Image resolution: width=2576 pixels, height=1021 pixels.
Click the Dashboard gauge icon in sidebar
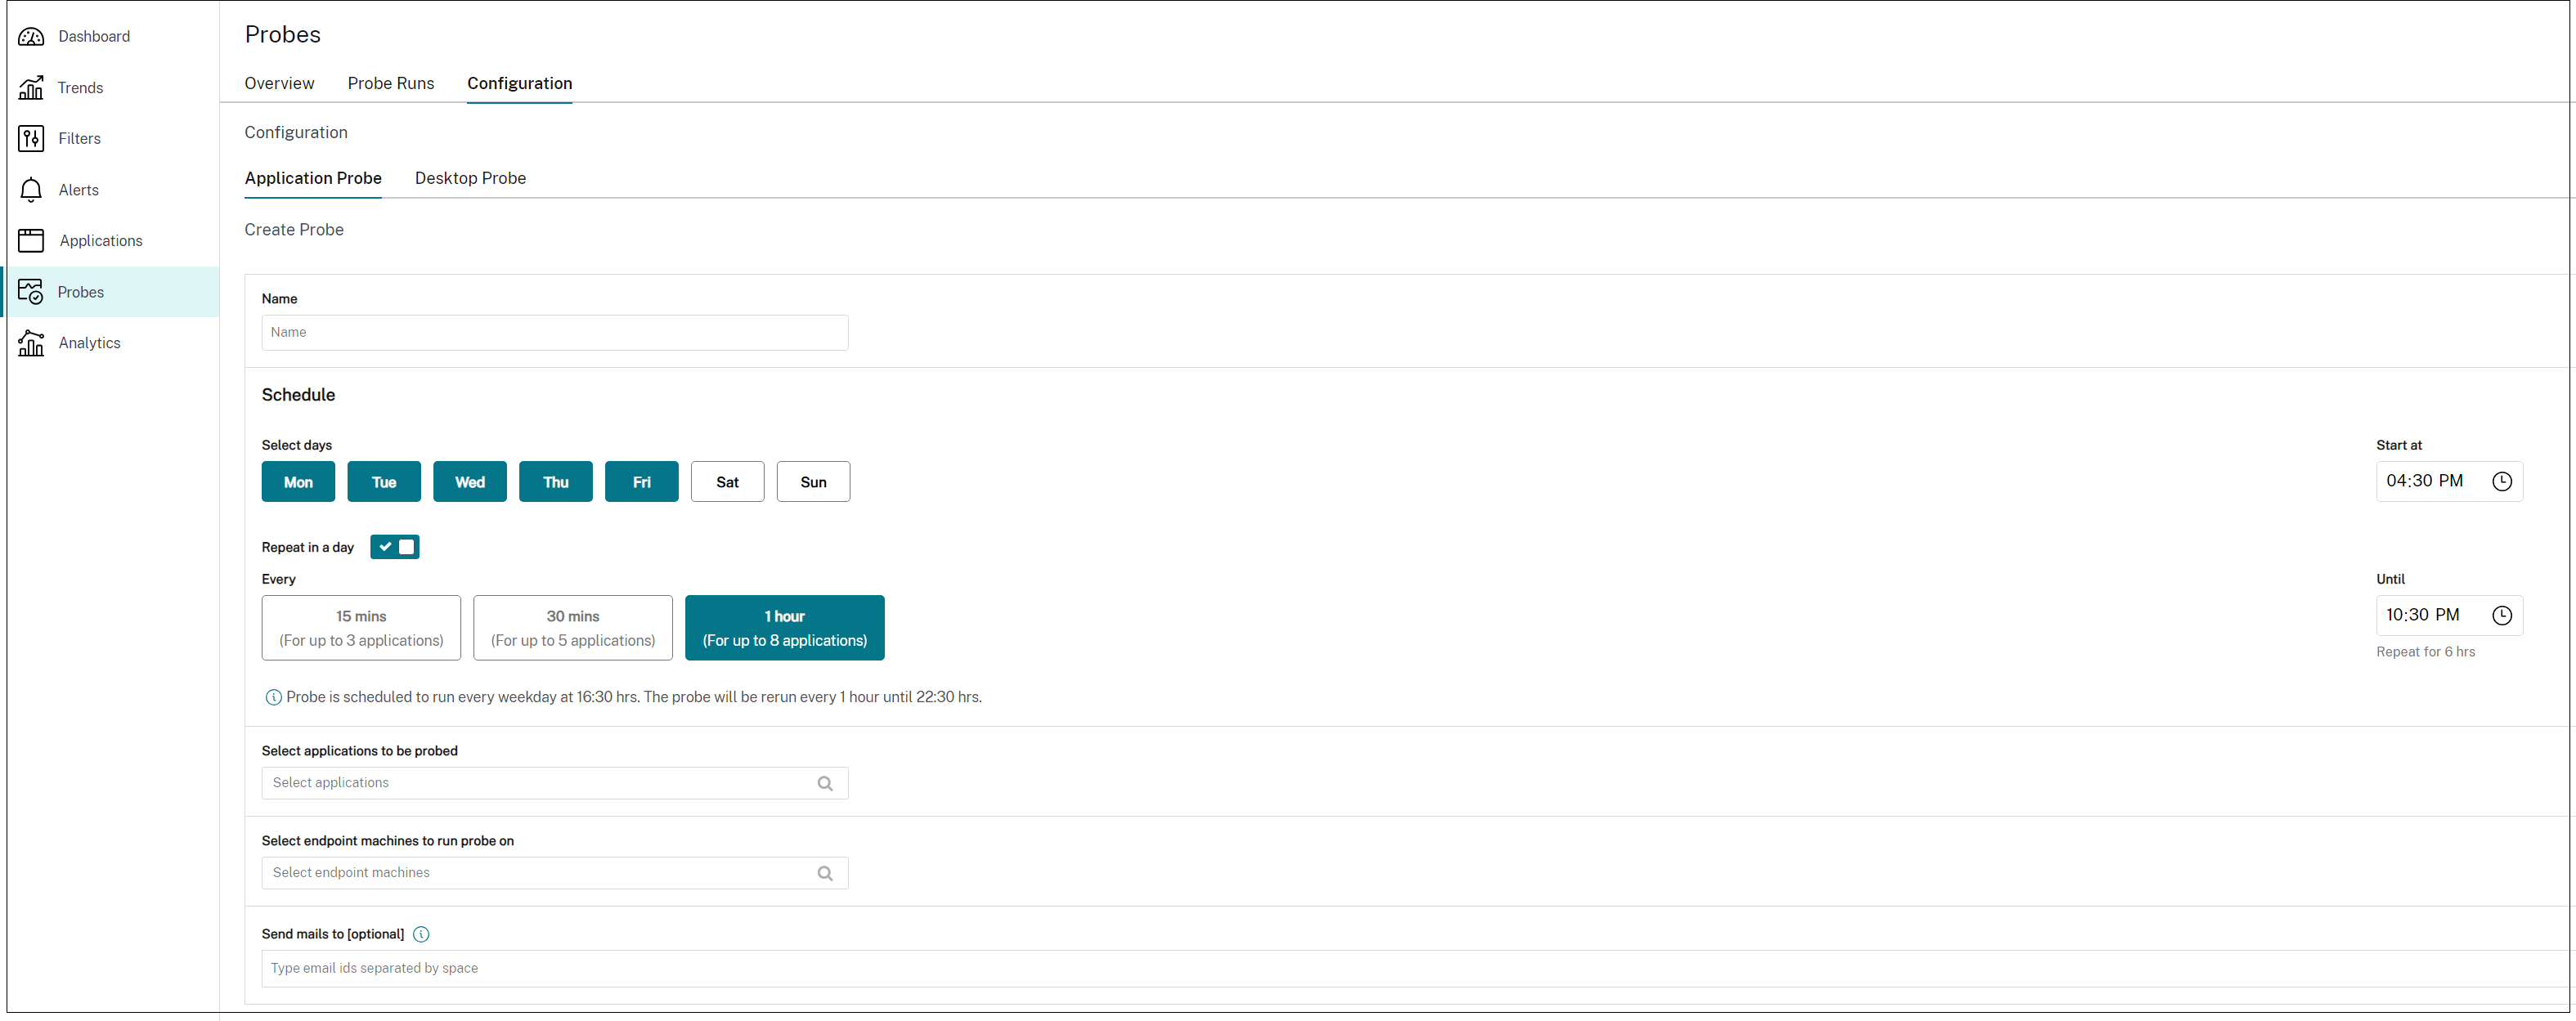pos(31,37)
